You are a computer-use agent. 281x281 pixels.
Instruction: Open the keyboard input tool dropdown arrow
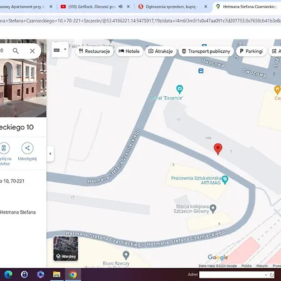coord(65,49)
